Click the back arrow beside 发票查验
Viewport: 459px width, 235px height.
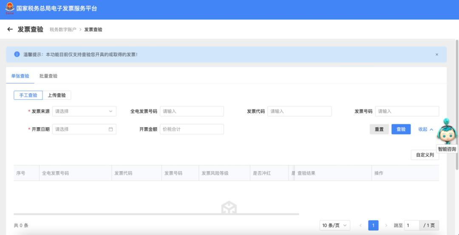[x=10, y=29]
